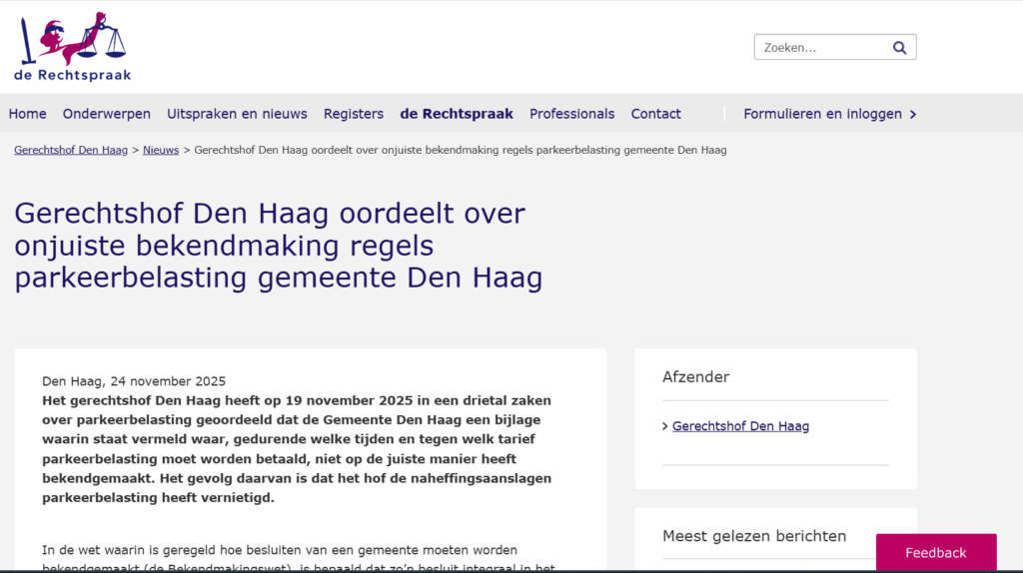Select the bold de Rechtspraak navigation item

457,114
